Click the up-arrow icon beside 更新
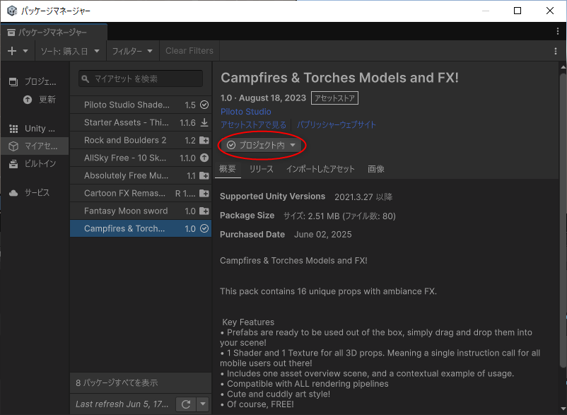The height and width of the screenshot is (415, 567). (28, 100)
